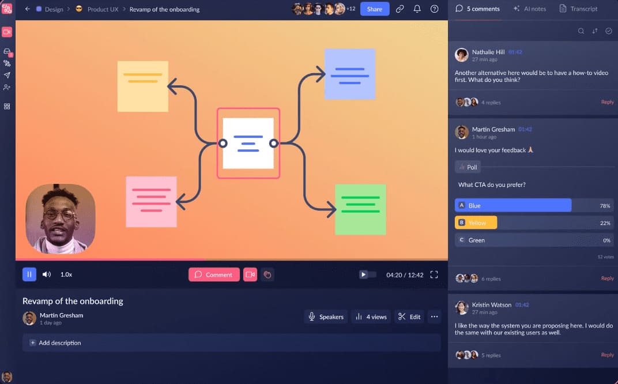Image resolution: width=618 pixels, height=384 pixels.
Task: Reply to Kristin Watson's comment
Action: tap(607, 355)
